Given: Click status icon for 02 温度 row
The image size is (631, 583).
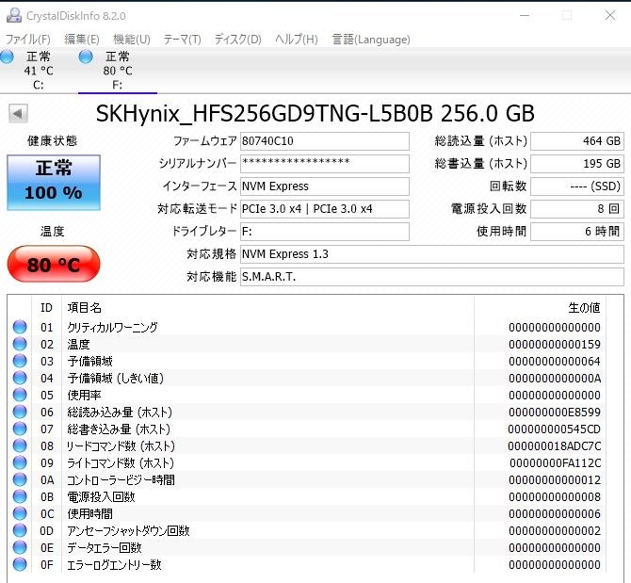Looking at the screenshot, I should coord(20,344).
